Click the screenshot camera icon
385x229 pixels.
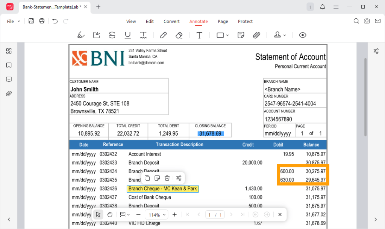click(x=367, y=21)
